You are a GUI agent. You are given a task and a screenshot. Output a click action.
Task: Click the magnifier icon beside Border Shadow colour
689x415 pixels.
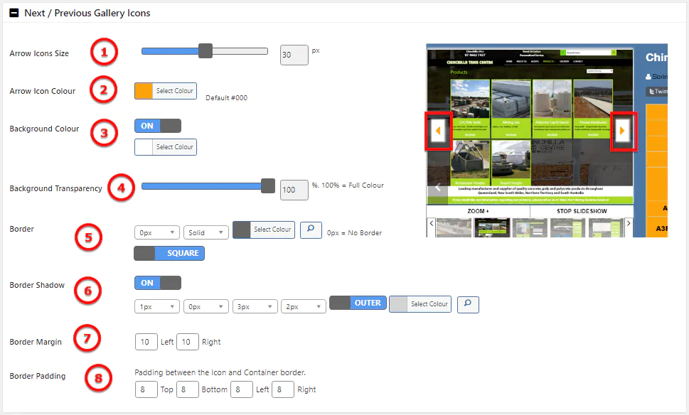click(467, 304)
